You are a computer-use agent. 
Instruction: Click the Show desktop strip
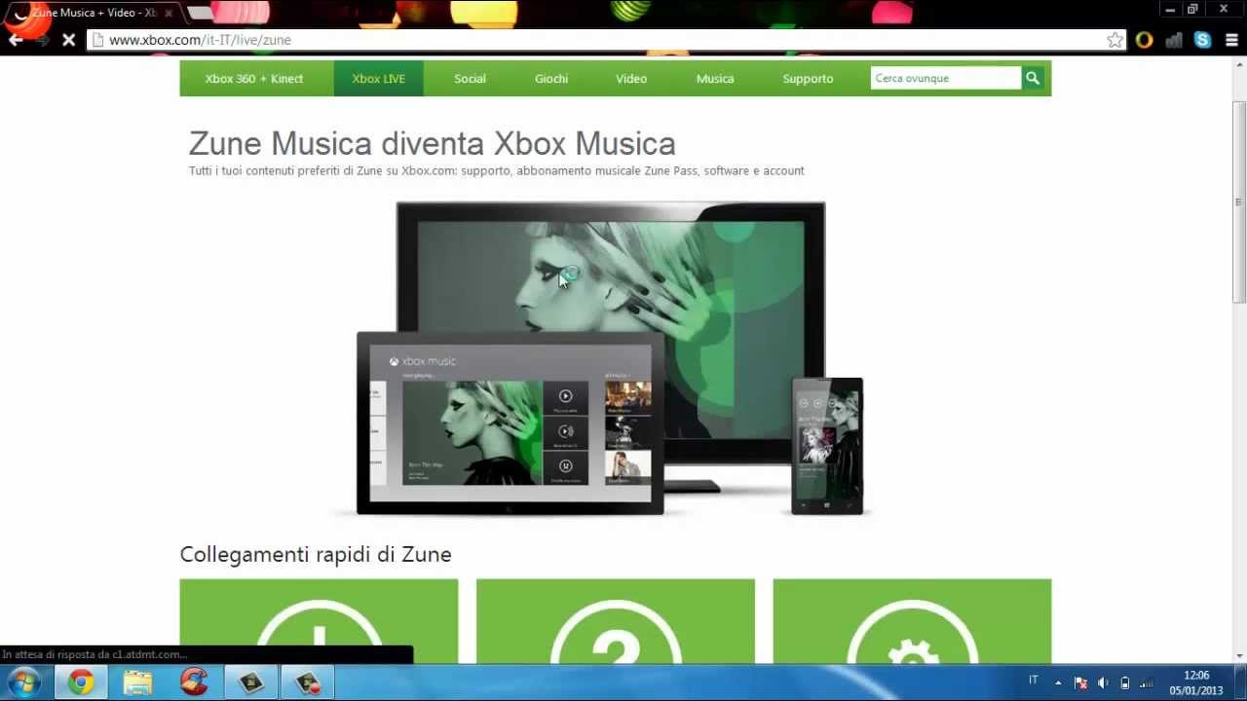(x=1239, y=683)
